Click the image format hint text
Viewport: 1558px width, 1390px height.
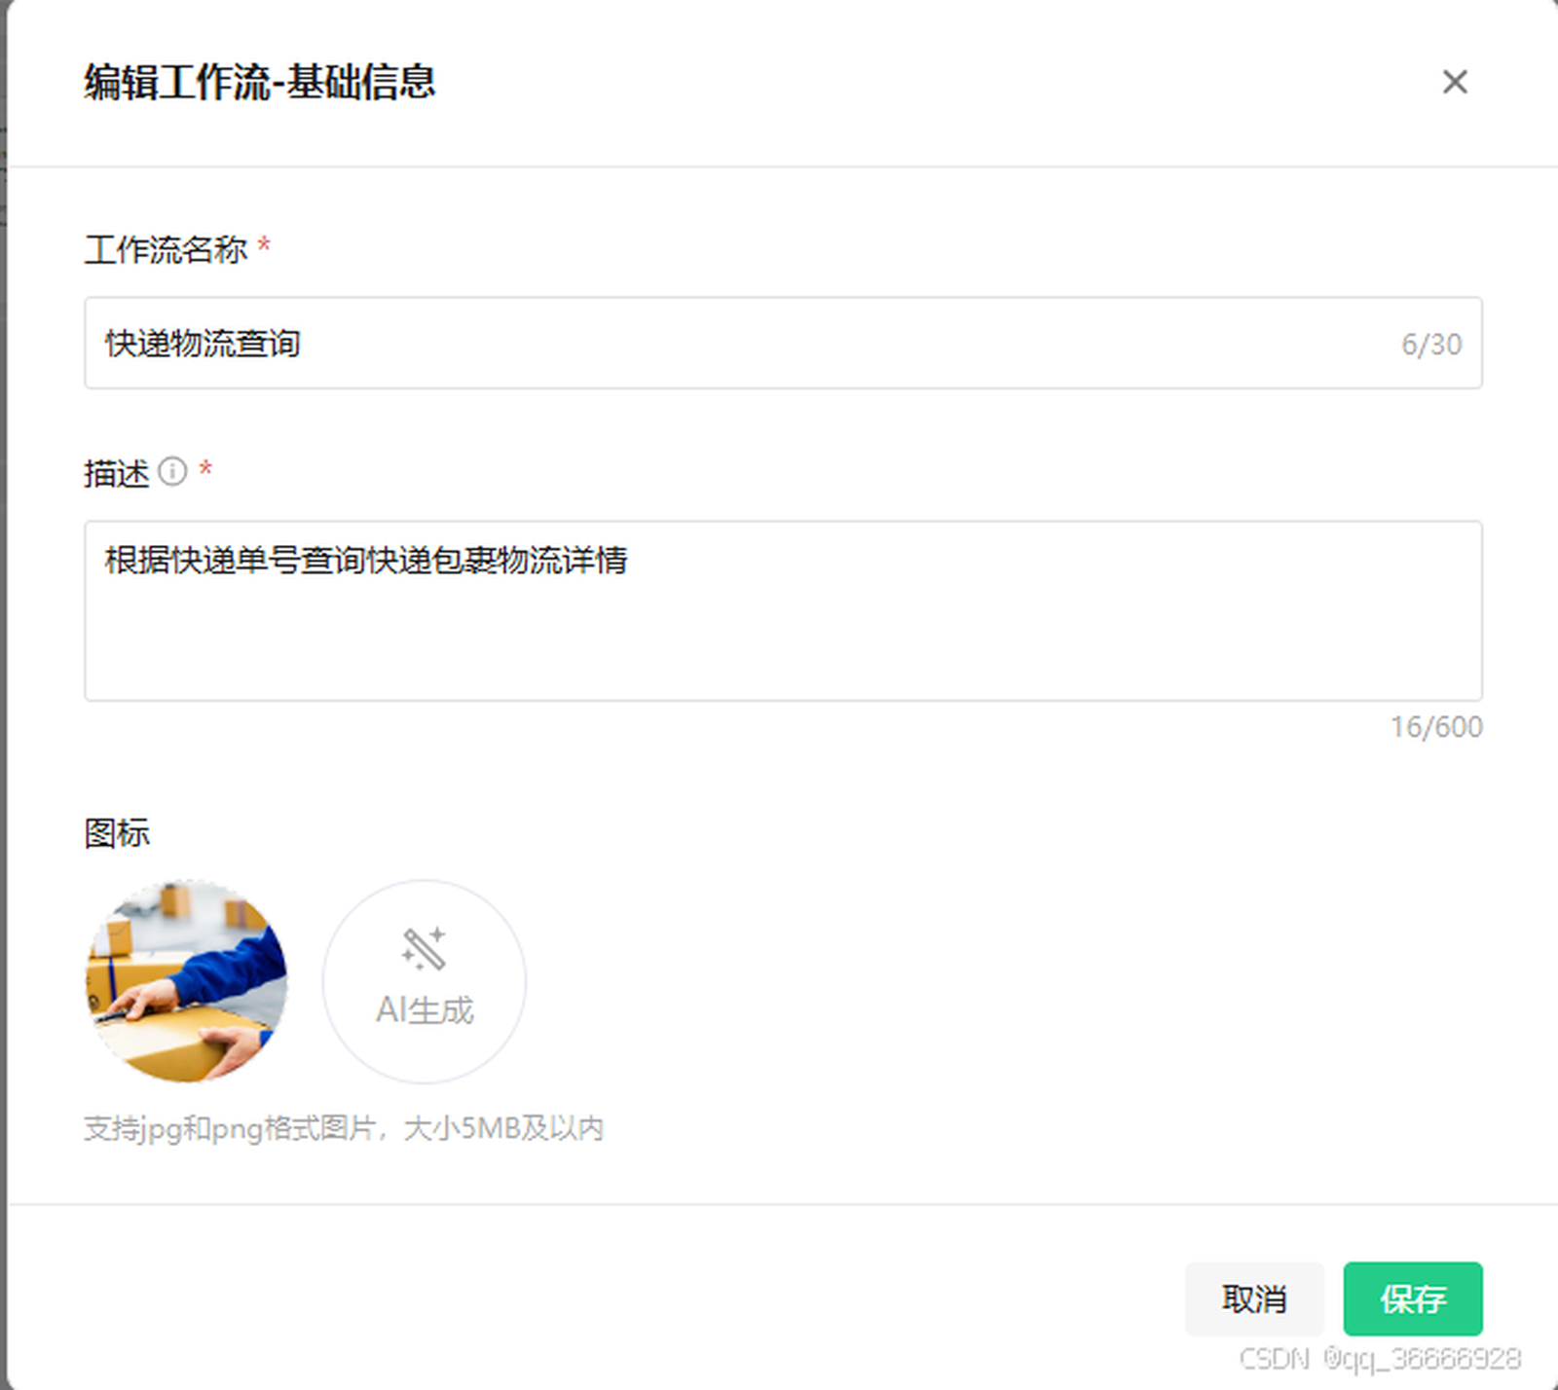pos(344,1128)
